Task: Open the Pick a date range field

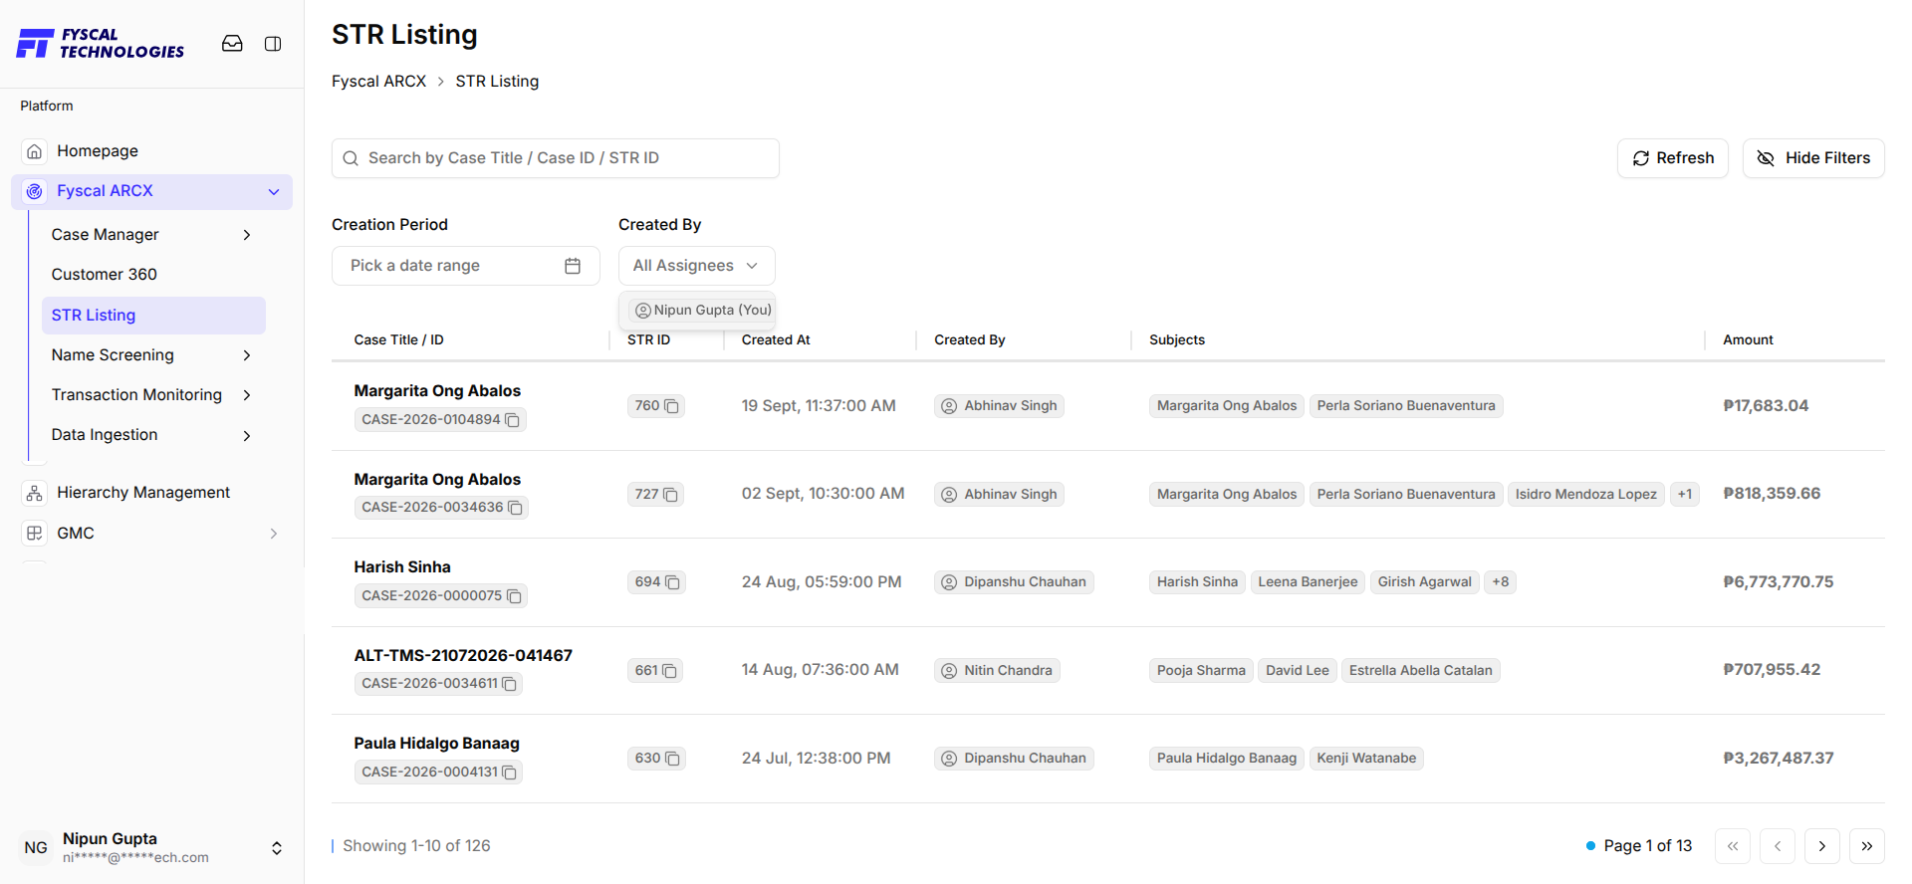Action: click(x=466, y=266)
